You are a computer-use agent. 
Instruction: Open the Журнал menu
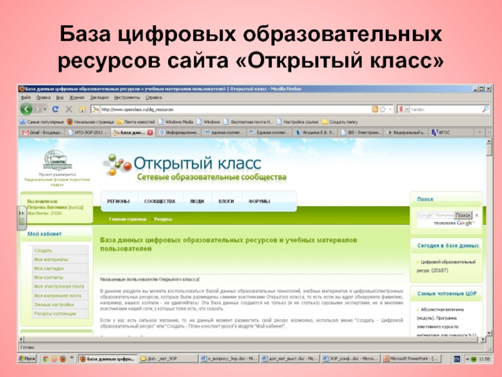point(77,97)
